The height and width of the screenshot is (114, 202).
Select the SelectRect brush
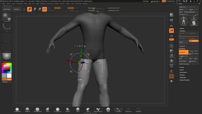(x=138, y=110)
